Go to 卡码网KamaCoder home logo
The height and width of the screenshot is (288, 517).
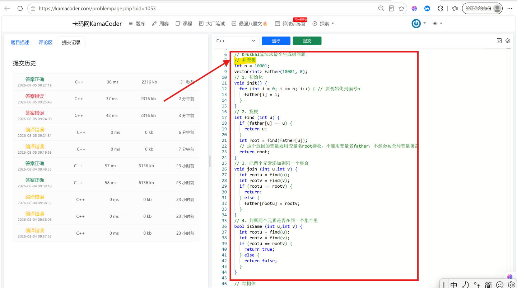point(97,24)
